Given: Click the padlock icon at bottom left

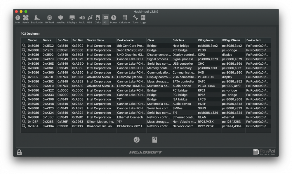Looking at the screenshot, I should point(19,152).
